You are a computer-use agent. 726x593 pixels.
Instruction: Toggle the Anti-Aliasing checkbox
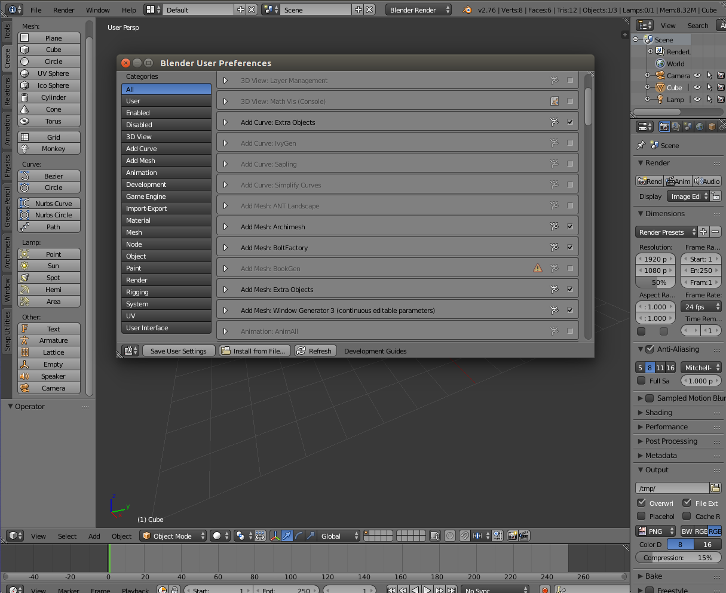point(650,349)
